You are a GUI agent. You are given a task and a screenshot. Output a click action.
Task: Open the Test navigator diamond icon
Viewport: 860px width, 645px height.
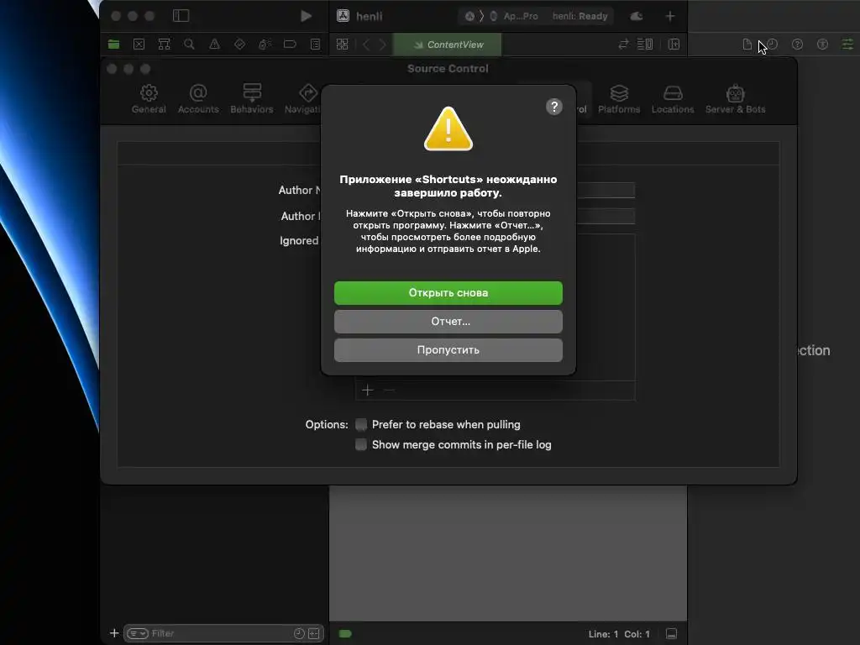(239, 45)
